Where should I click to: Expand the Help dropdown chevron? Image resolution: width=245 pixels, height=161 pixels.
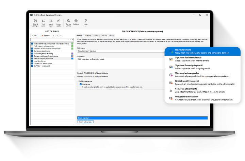click(86, 26)
